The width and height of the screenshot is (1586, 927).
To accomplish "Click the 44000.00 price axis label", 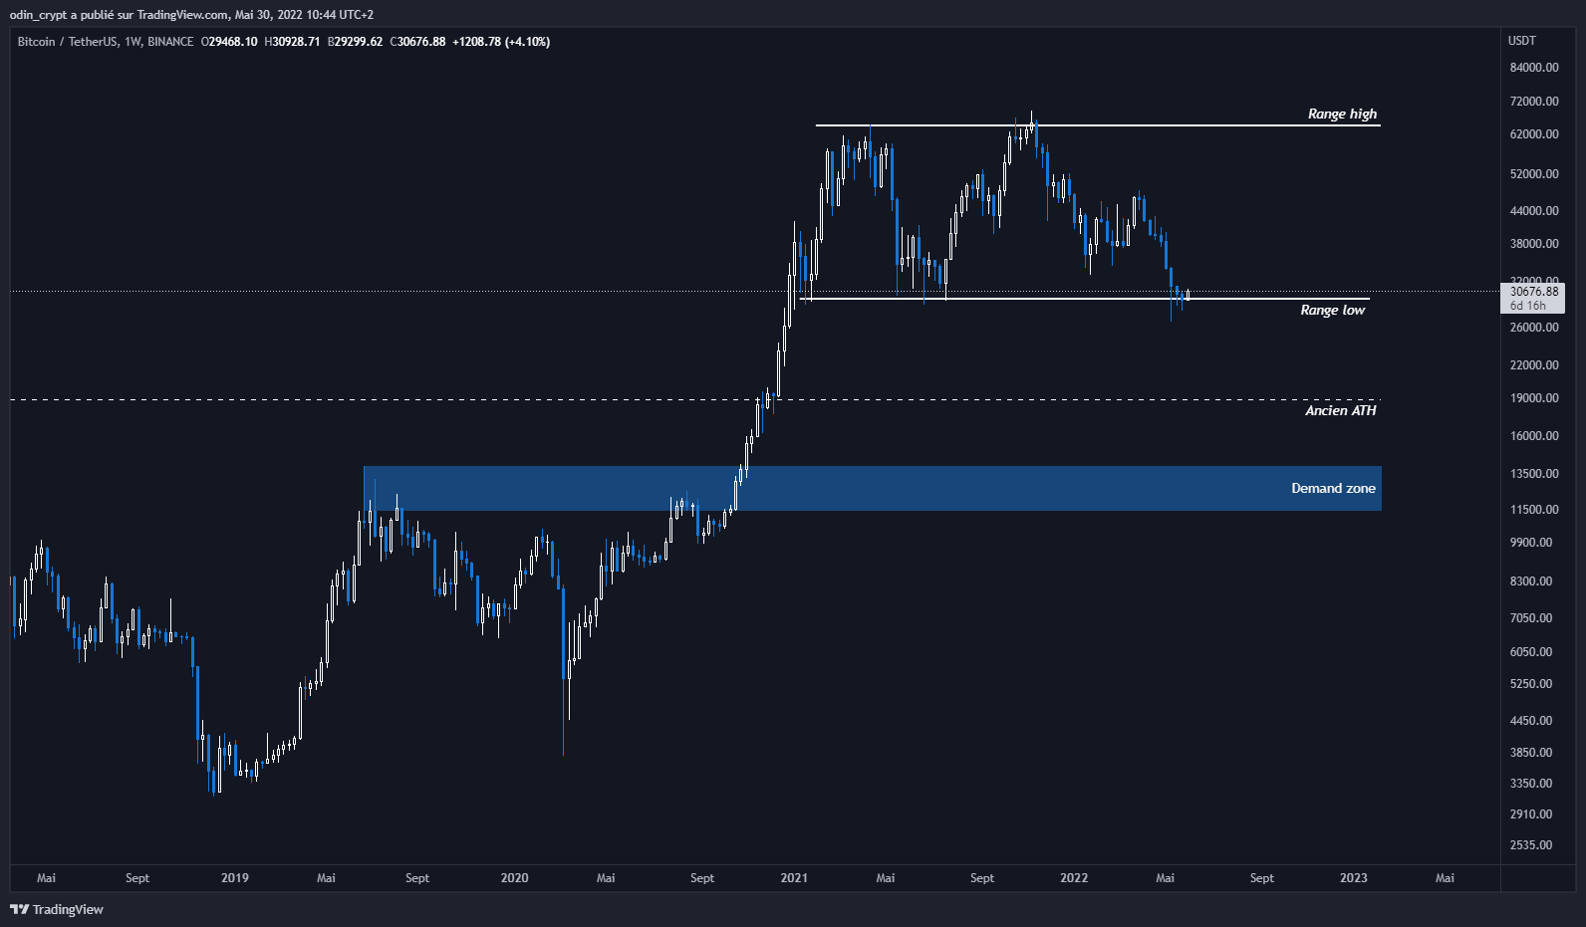I will [1534, 211].
